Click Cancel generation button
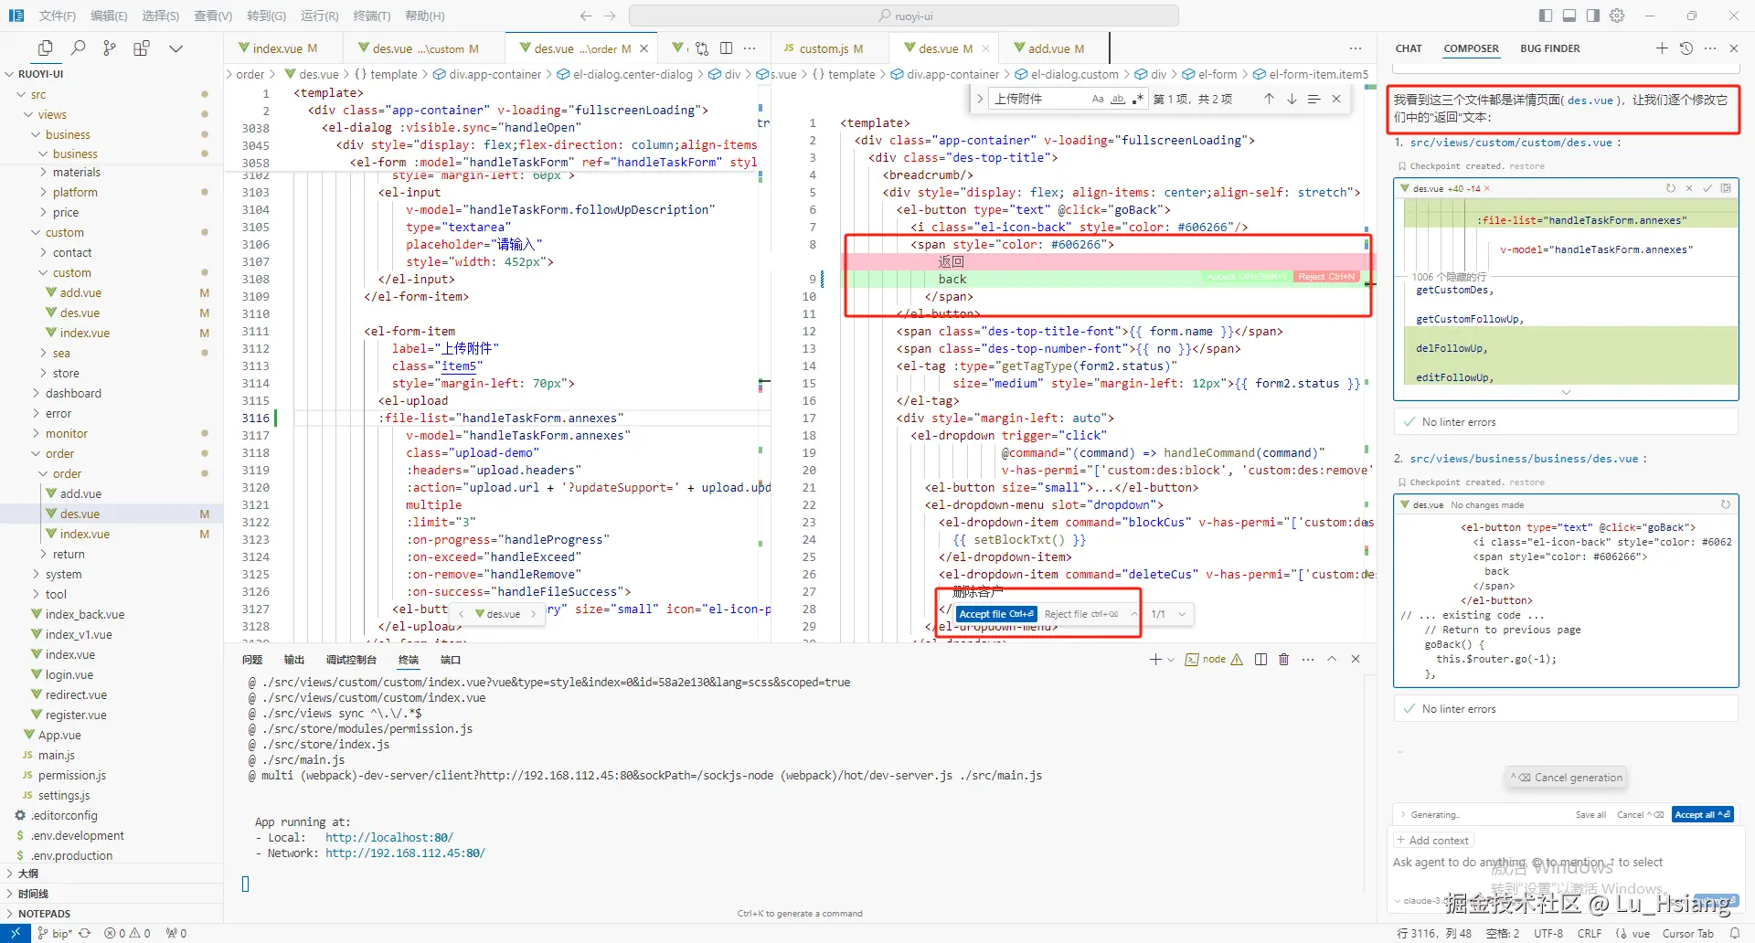 pos(1569,778)
